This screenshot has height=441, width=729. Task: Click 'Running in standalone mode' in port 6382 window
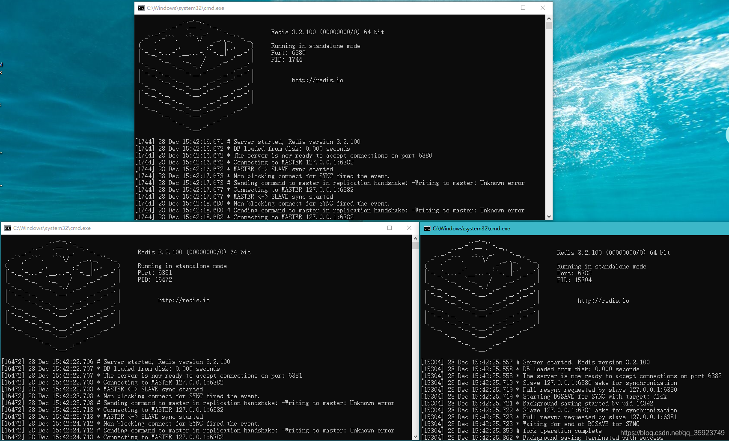pyautogui.click(x=601, y=266)
